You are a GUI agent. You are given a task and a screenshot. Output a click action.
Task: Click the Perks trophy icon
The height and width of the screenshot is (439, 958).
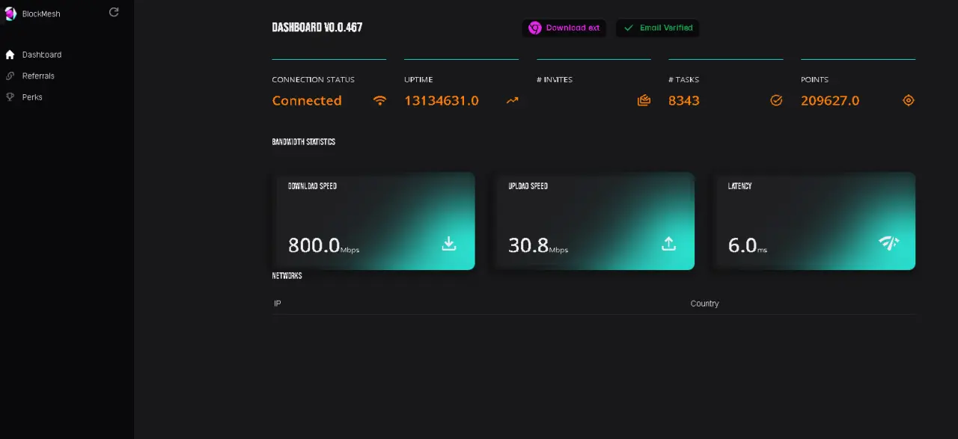[x=10, y=96]
